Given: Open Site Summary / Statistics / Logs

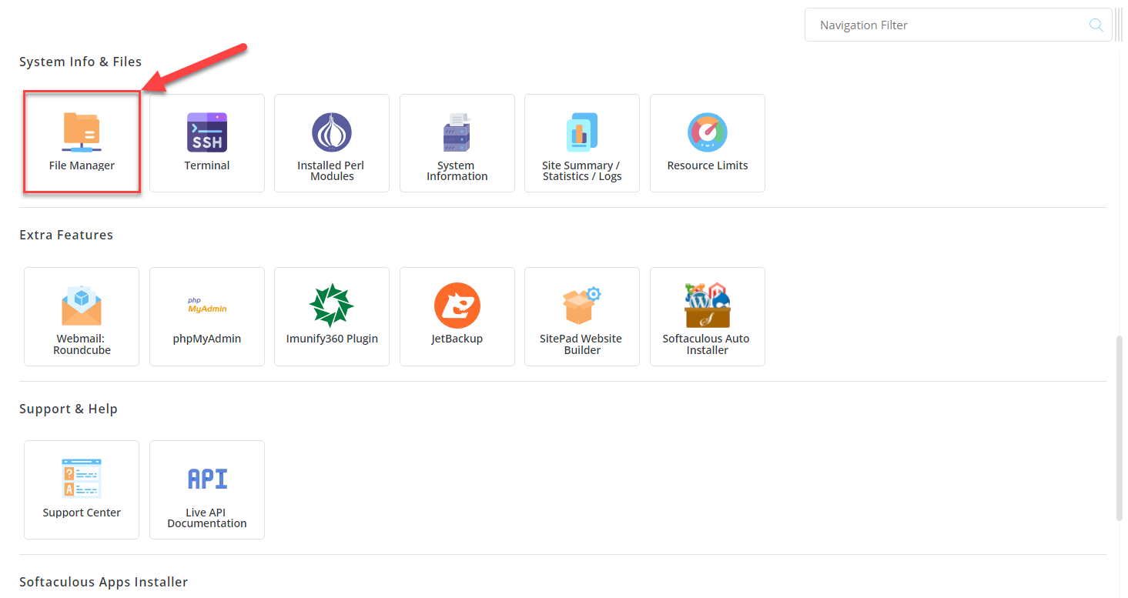Looking at the screenshot, I should click(581, 142).
